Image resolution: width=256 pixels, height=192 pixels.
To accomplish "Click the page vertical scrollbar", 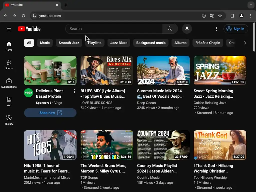I will tap(254, 37).
